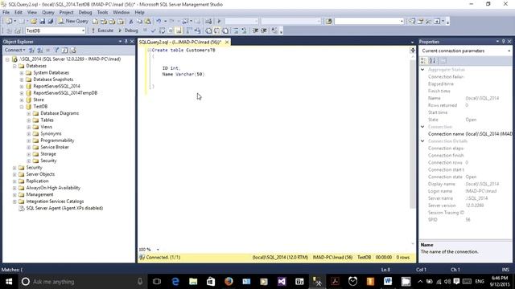Open the Query menu

point(48,12)
